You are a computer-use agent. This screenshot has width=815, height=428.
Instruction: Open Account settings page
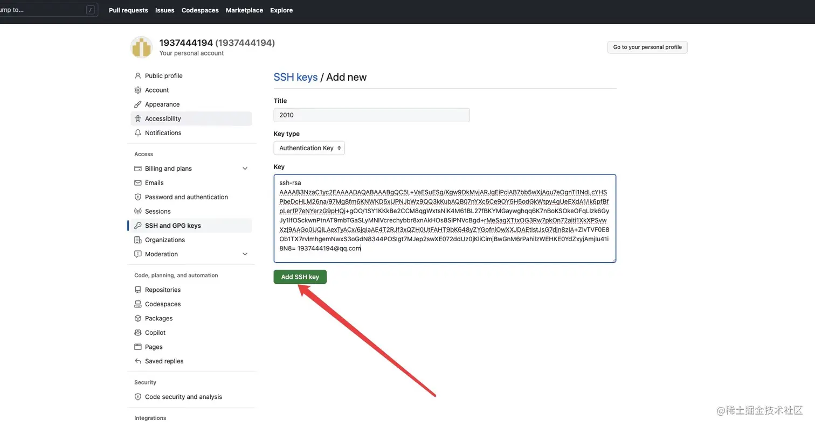coord(191,90)
